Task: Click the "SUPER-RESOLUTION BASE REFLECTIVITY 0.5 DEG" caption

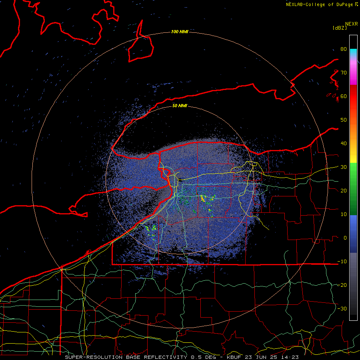Action: point(142,357)
